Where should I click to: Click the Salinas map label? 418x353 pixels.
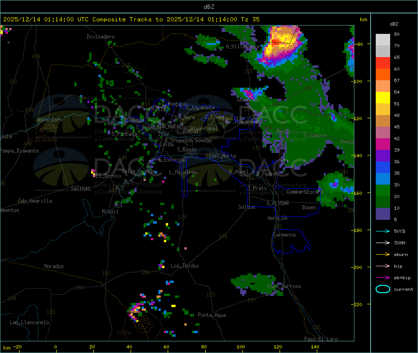pyautogui.click(x=80, y=188)
